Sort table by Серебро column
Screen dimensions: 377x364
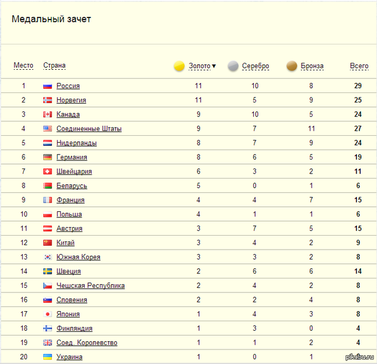coord(255,66)
